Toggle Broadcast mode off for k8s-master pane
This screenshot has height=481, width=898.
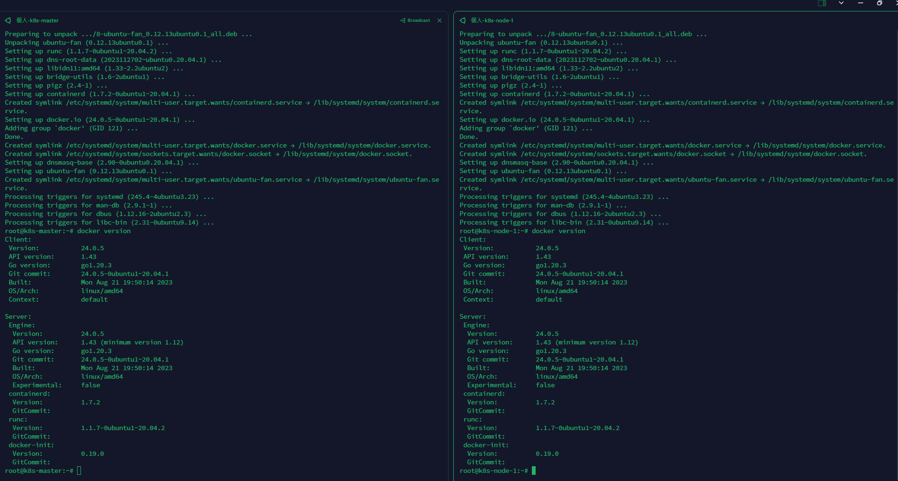tap(417, 20)
